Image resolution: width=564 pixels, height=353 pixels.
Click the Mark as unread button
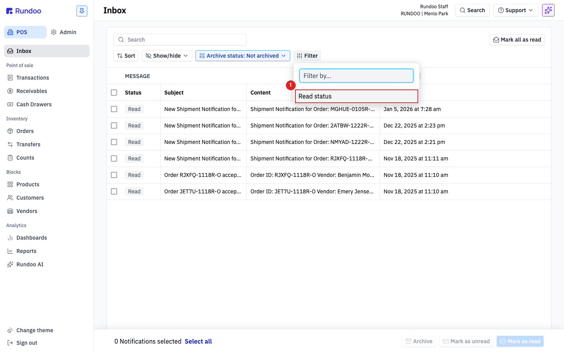[466, 341]
